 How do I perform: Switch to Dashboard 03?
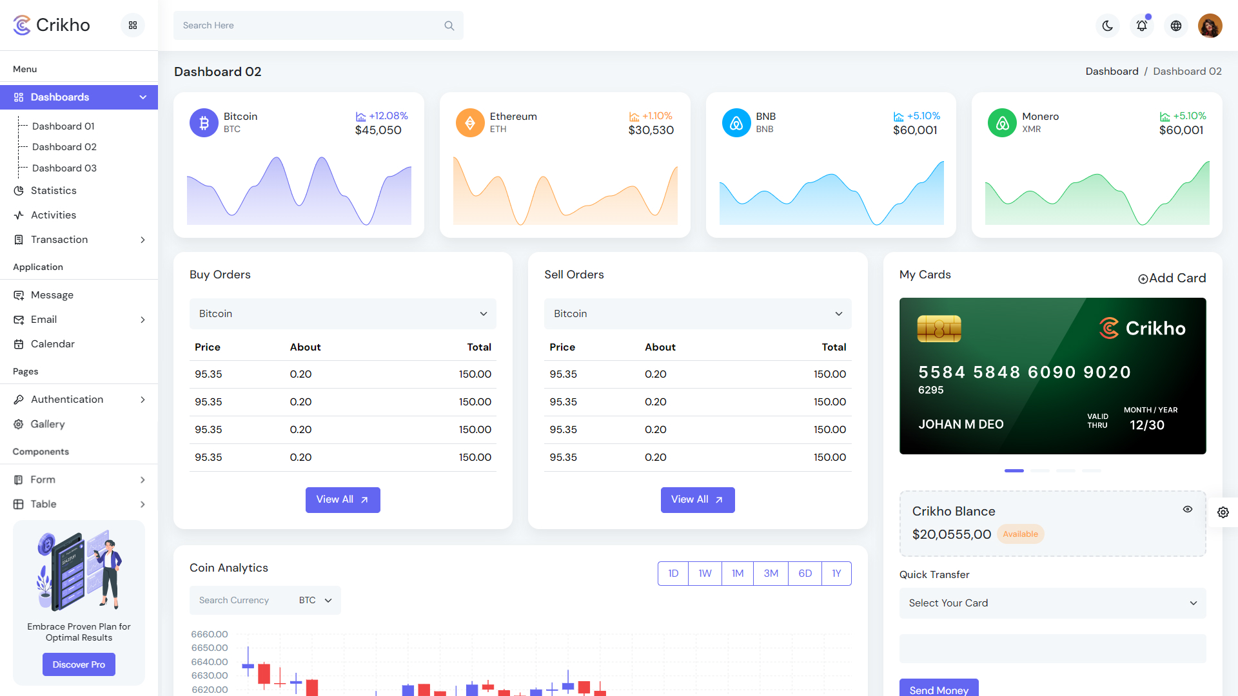click(x=64, y=168)
